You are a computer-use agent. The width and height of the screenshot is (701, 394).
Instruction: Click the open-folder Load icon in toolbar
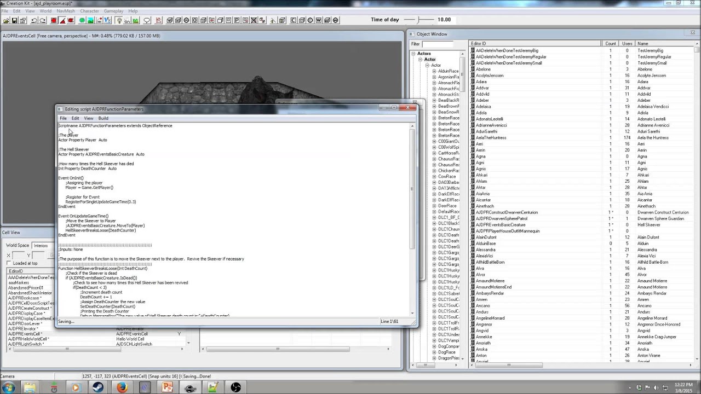6,20
